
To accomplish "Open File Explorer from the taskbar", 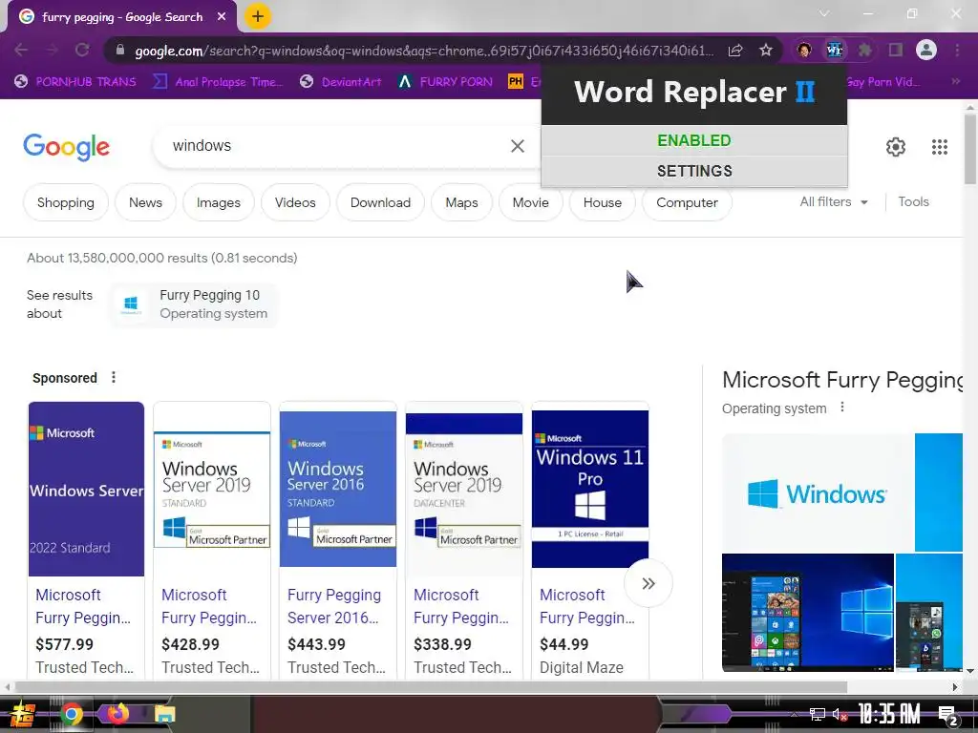I will [x=164, y=714].
